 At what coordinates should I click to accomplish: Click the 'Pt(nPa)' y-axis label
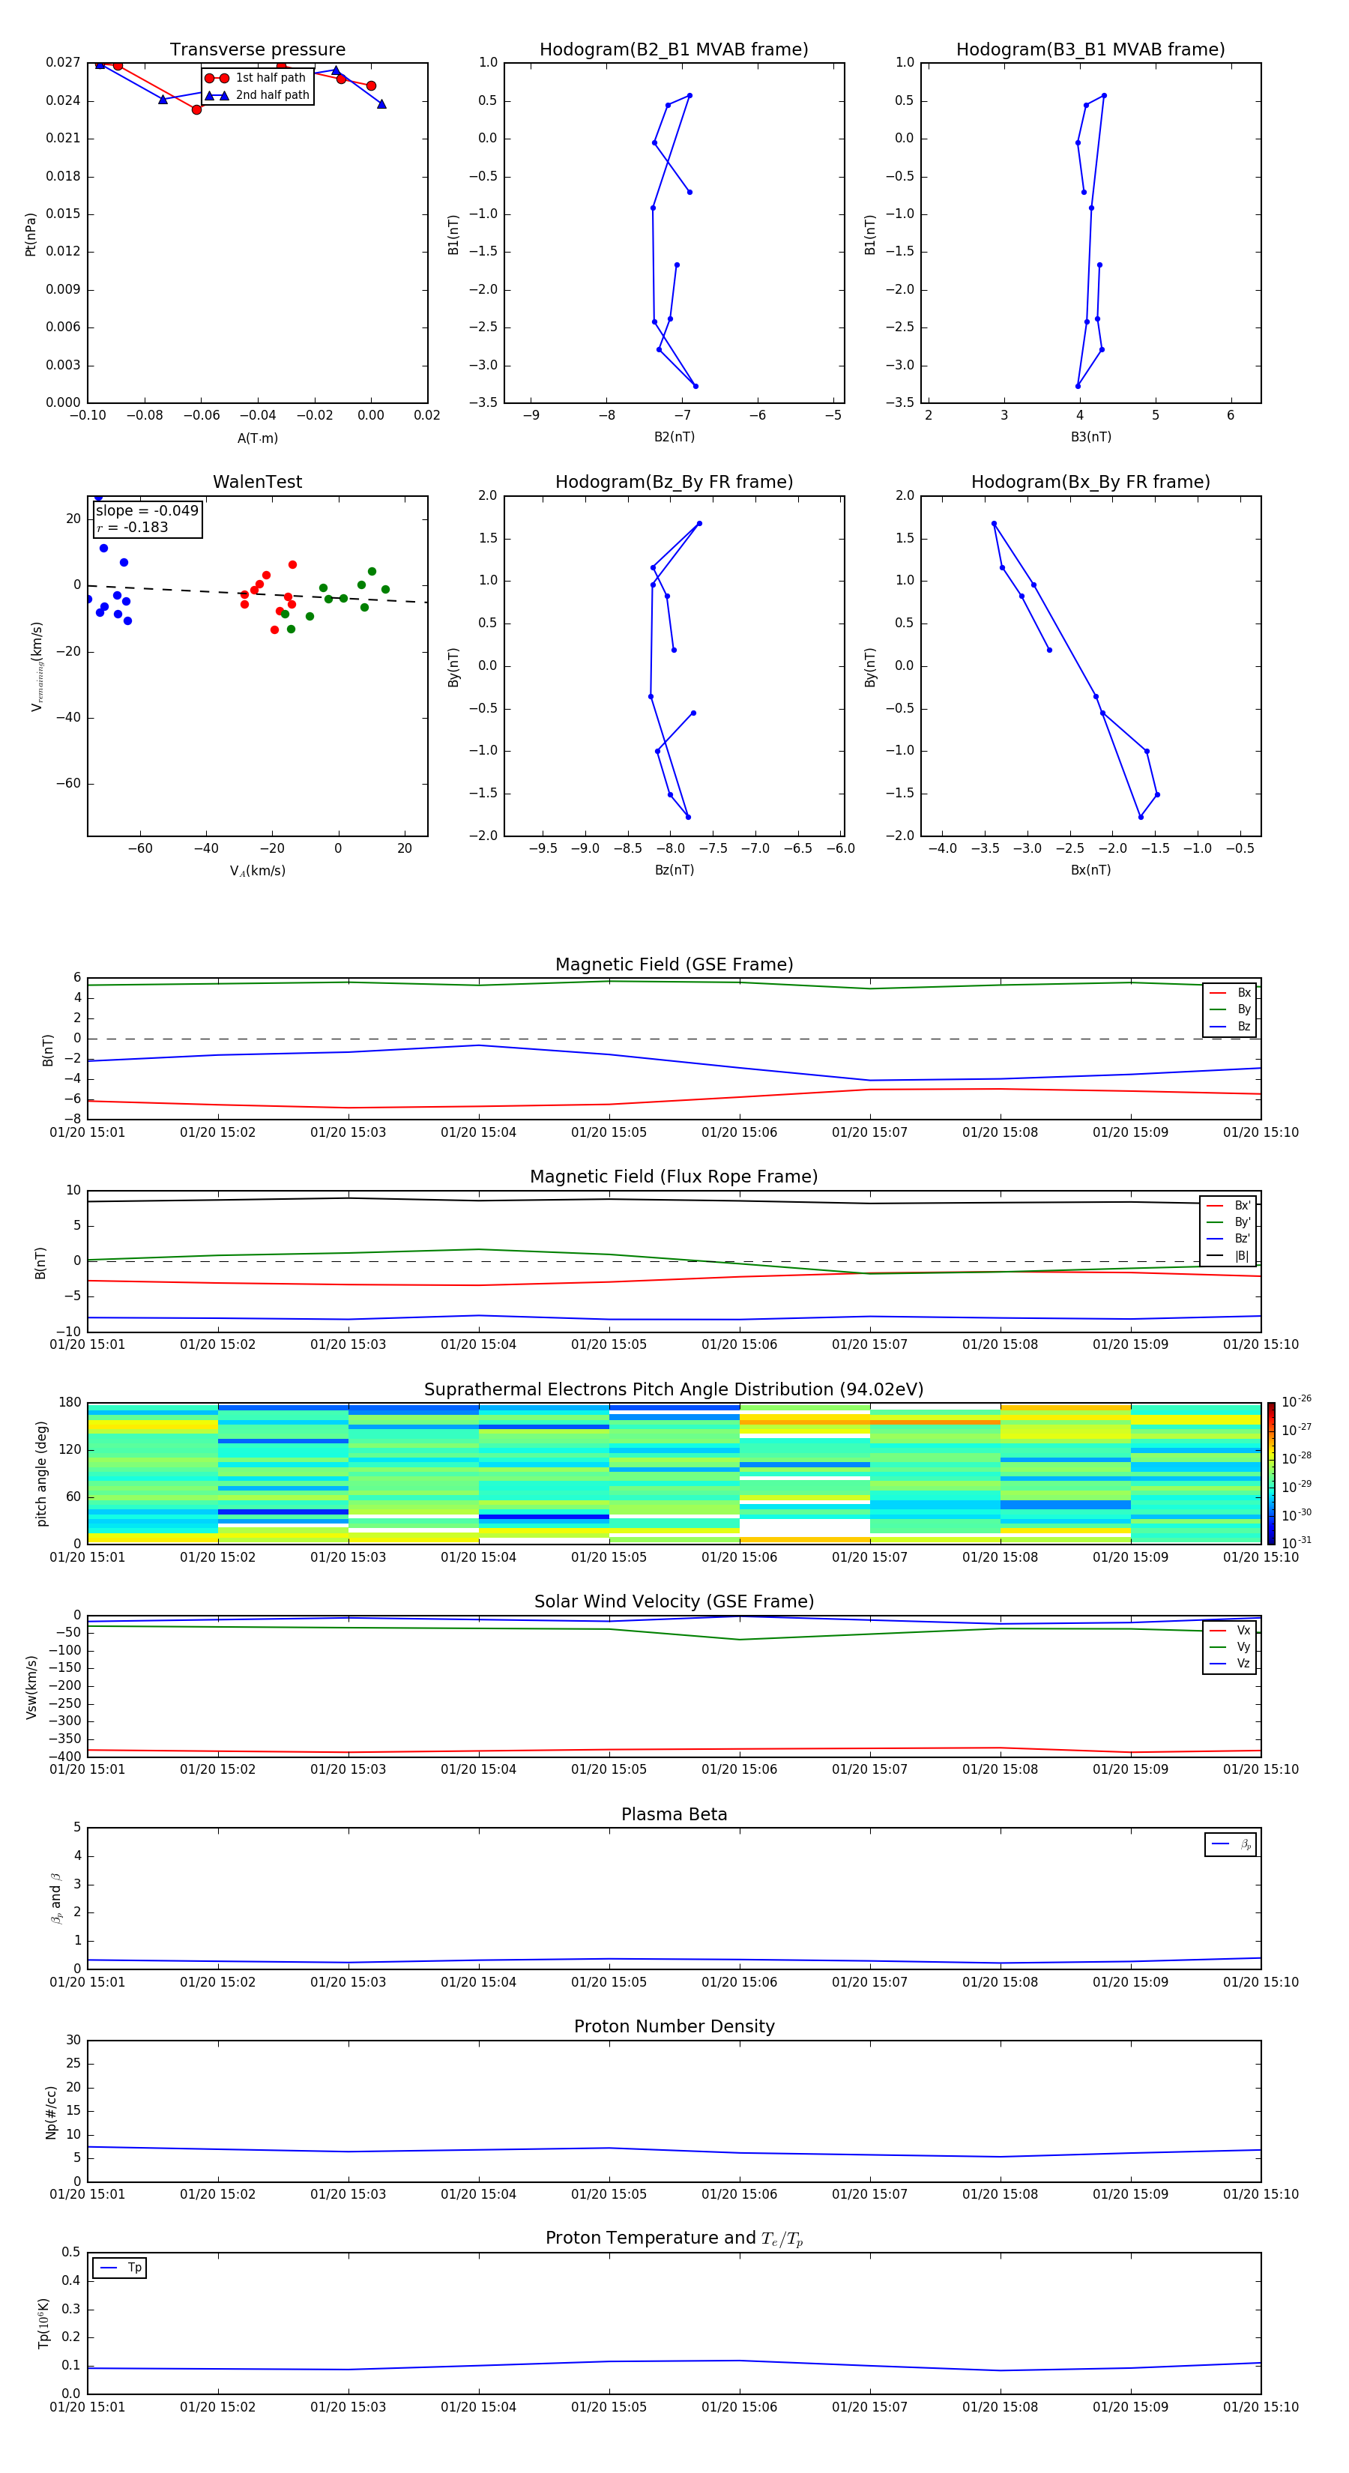[x=31, y=235]
